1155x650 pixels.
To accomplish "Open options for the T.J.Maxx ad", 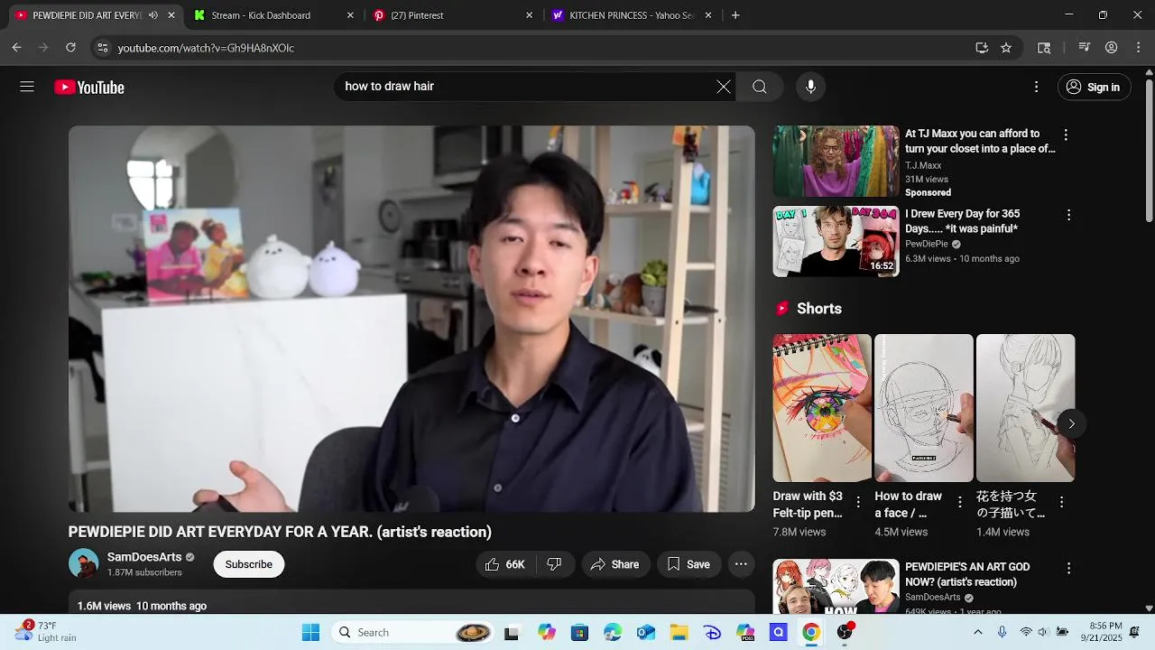I will [1066, 135].
